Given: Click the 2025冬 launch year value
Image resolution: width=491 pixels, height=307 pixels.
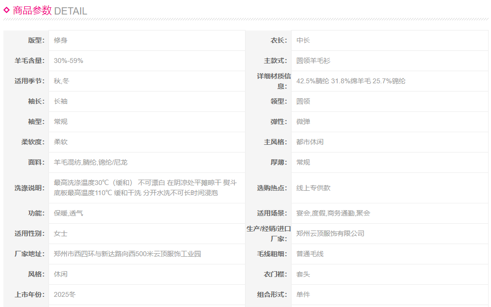Looking at the screenshot, I should (65, 295).
